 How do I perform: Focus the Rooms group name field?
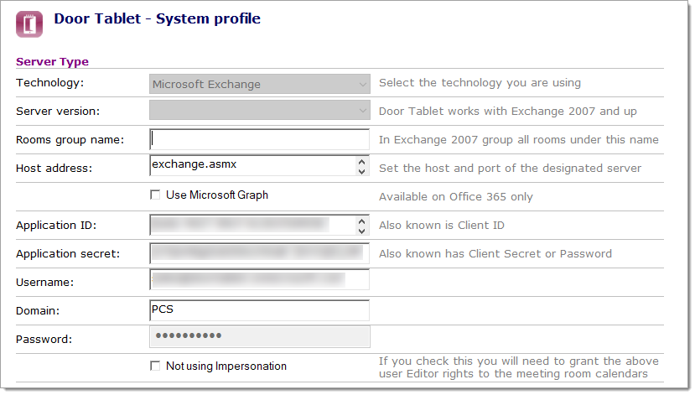tap(260, 139)
